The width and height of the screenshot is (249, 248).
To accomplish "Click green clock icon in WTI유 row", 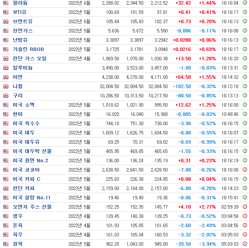I will (245, 12).
